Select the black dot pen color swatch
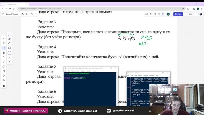Screen dimensions: 204x115 tap(9, 62)
